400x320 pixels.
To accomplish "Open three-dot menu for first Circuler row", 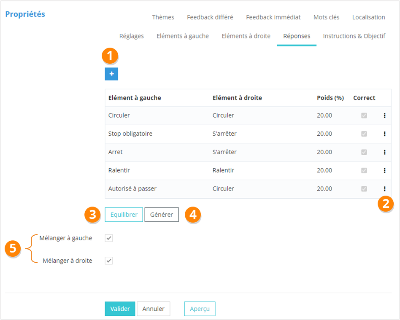I will pos(384,116).
